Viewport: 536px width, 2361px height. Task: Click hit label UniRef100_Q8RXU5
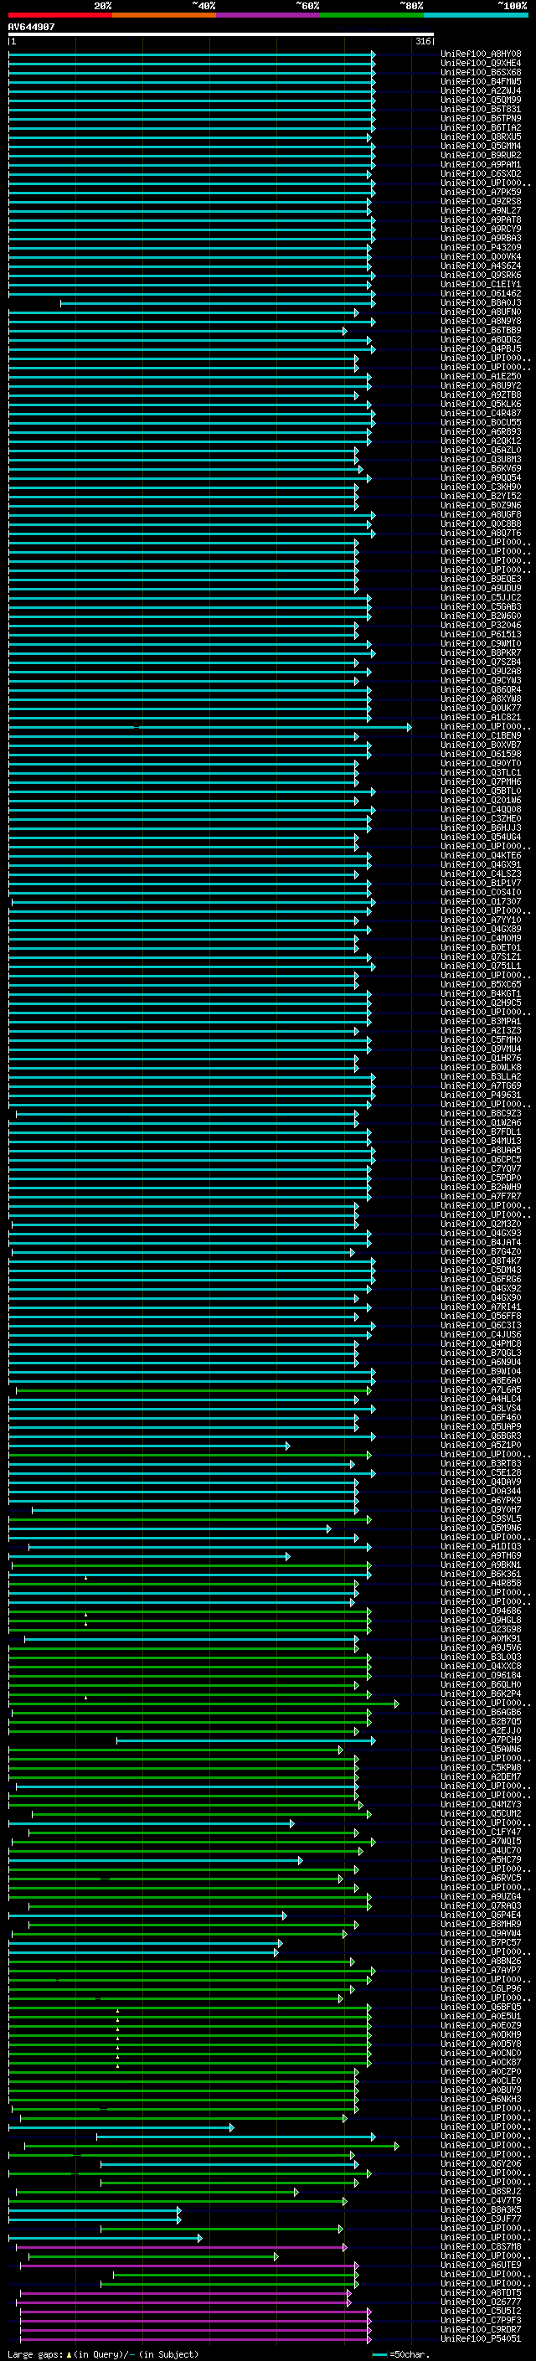click(x=481, y=137)
